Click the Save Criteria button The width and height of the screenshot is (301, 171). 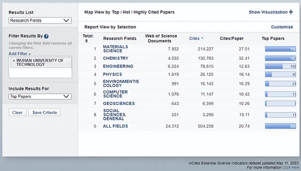pyautogui.click(x=45, y=112)
